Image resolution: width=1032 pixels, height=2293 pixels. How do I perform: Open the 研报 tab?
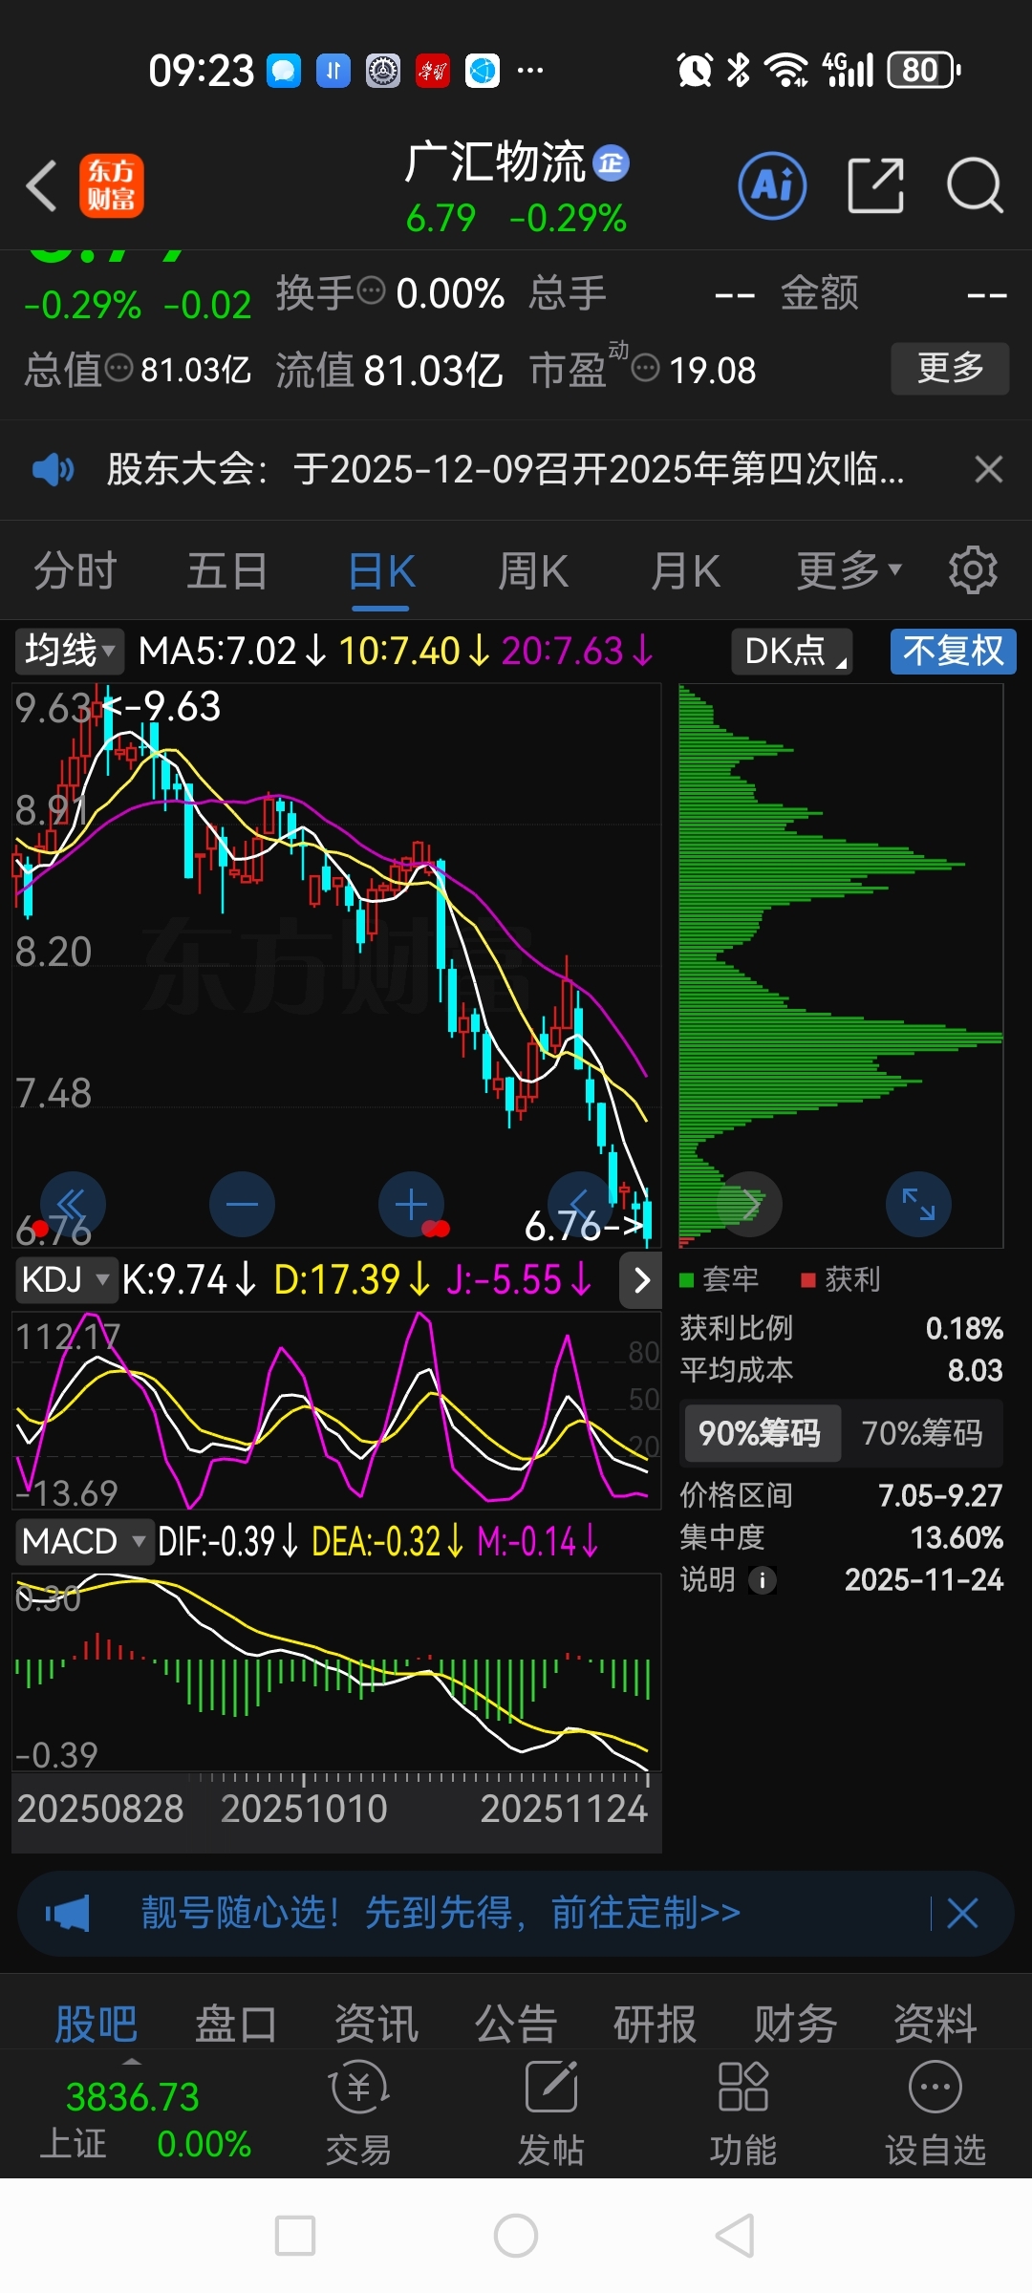(x=656, y=2023)
